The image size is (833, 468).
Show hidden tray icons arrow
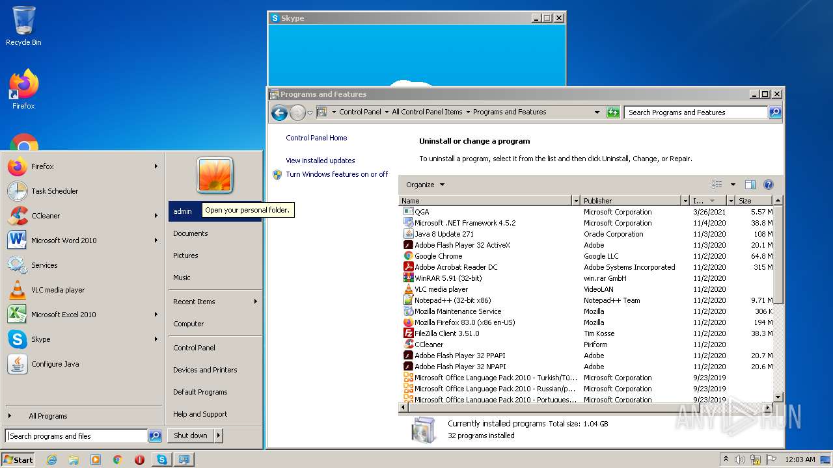726,460
